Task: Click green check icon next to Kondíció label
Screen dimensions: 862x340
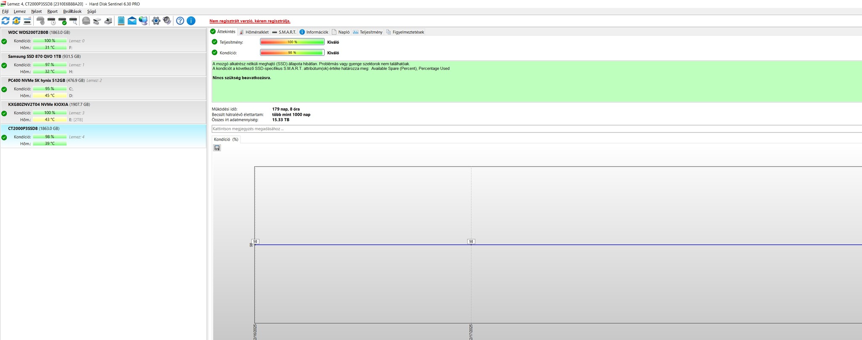Action: coord(215,53)
